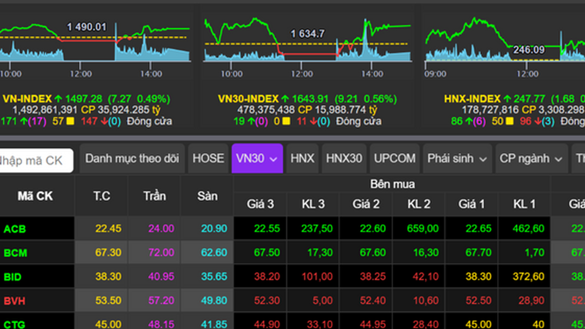Click the VN-INDEX label
Screen dimensions: 585x329
tap(27, 99)
